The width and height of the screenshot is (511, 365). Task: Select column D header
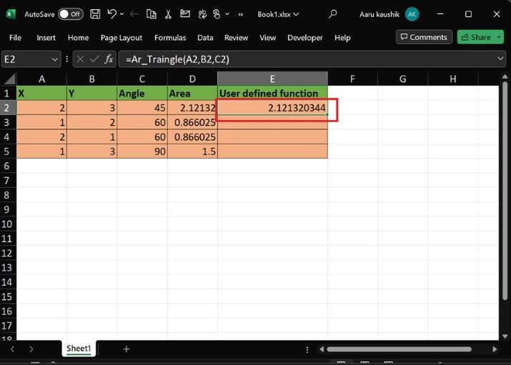click(192, 79)
